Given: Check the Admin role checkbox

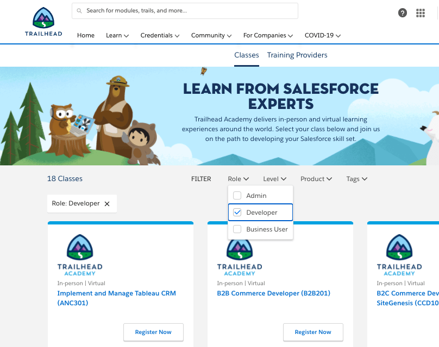Looking at the screenshot, I should coord(237,195).
